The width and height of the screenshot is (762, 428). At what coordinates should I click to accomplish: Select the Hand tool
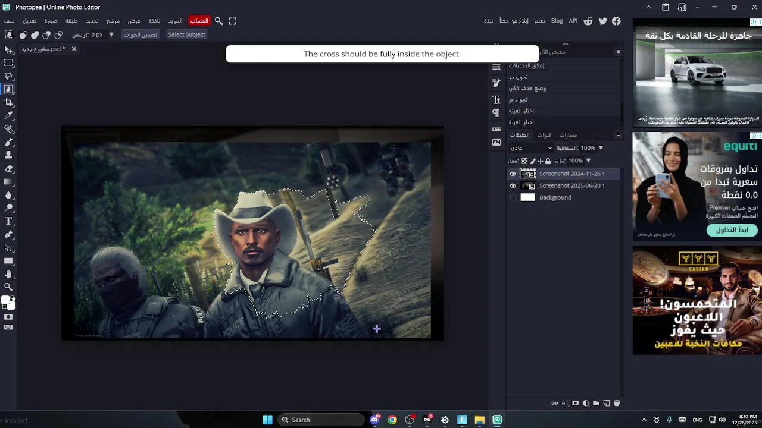click(x=8, y=274)
